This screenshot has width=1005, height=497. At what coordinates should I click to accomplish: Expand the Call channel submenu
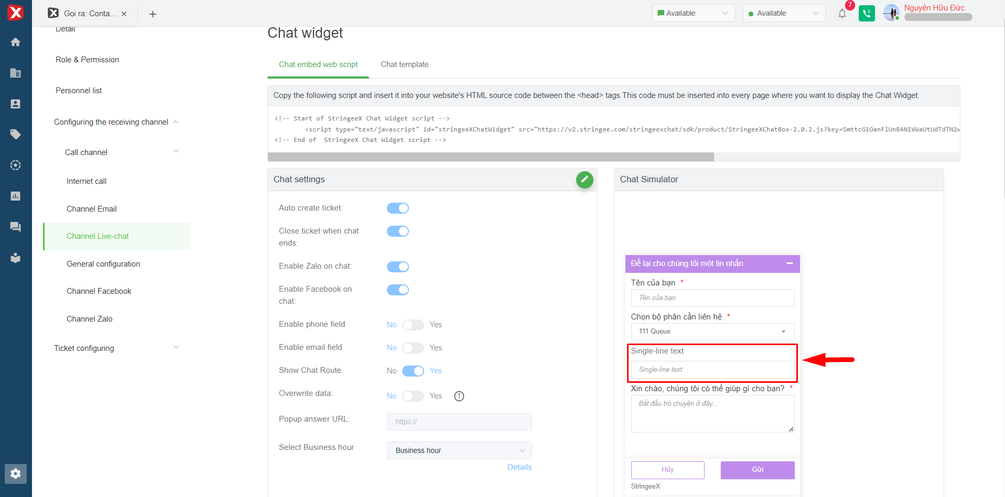(x=176, y=152)
